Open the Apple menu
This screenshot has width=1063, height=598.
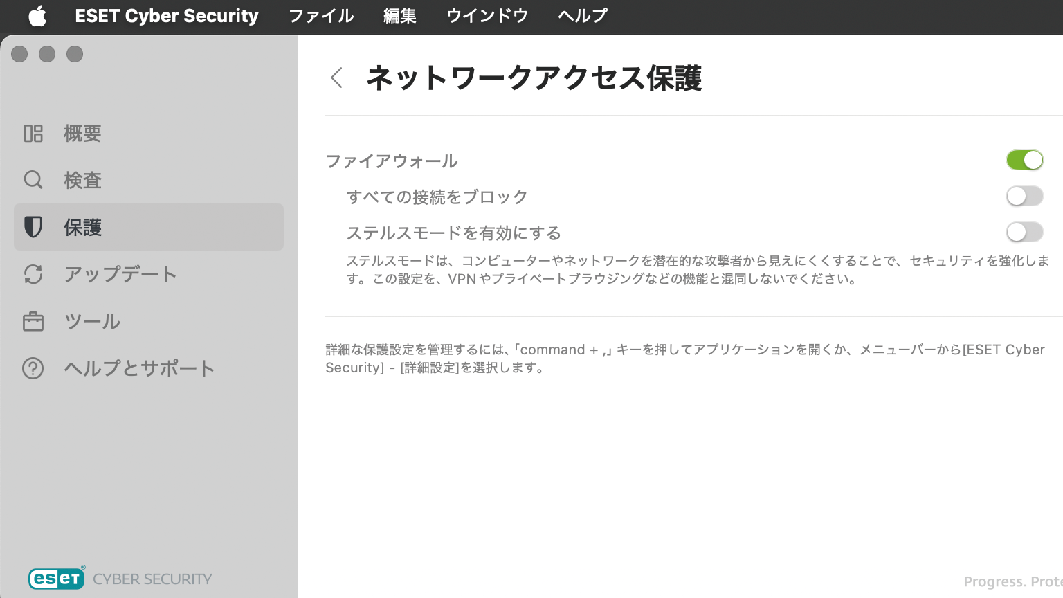pos(37,16)
